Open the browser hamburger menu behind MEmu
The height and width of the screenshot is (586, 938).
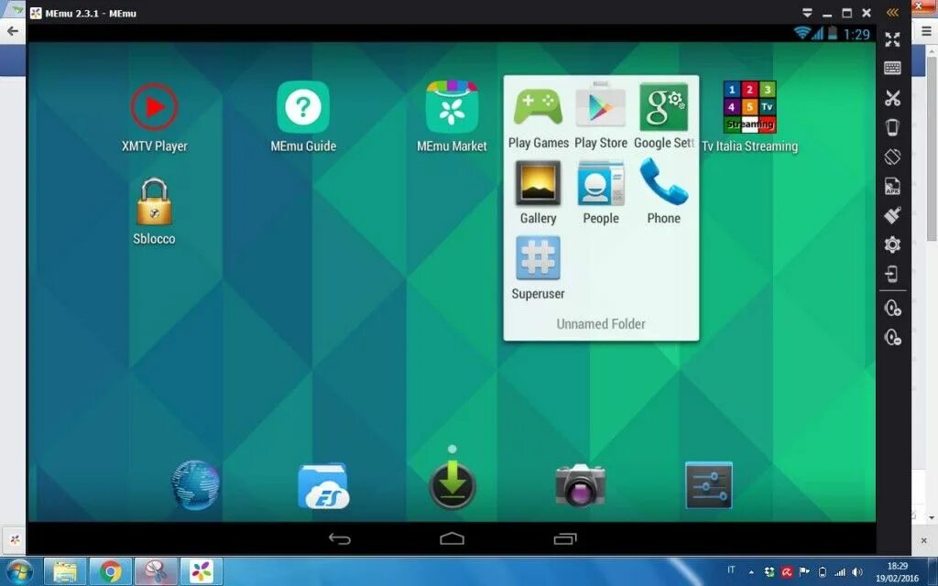coord(926,31)
